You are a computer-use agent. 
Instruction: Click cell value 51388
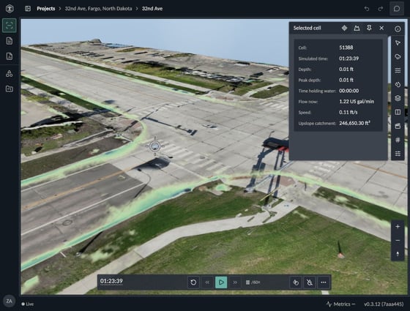point(346,48)
